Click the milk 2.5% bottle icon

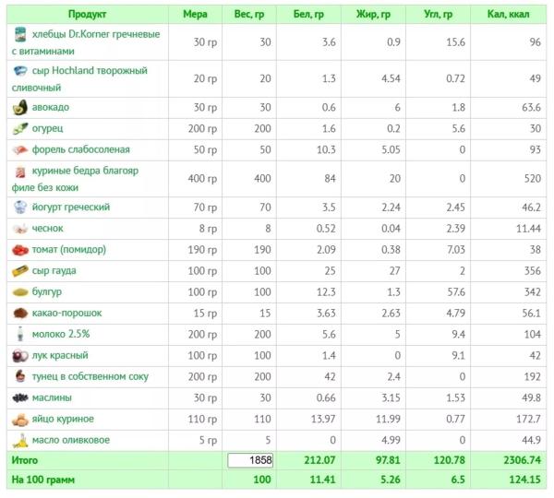(x=19, y=334)
